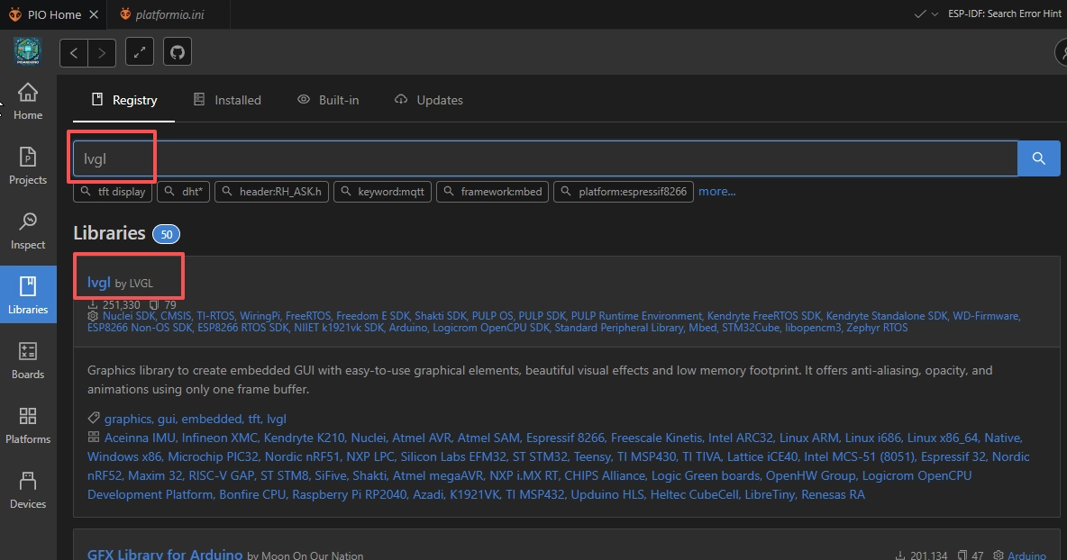The height and width of the screenshot is (560, 1067).
Task: Open the Boards sidebar section
Action: 28,360
